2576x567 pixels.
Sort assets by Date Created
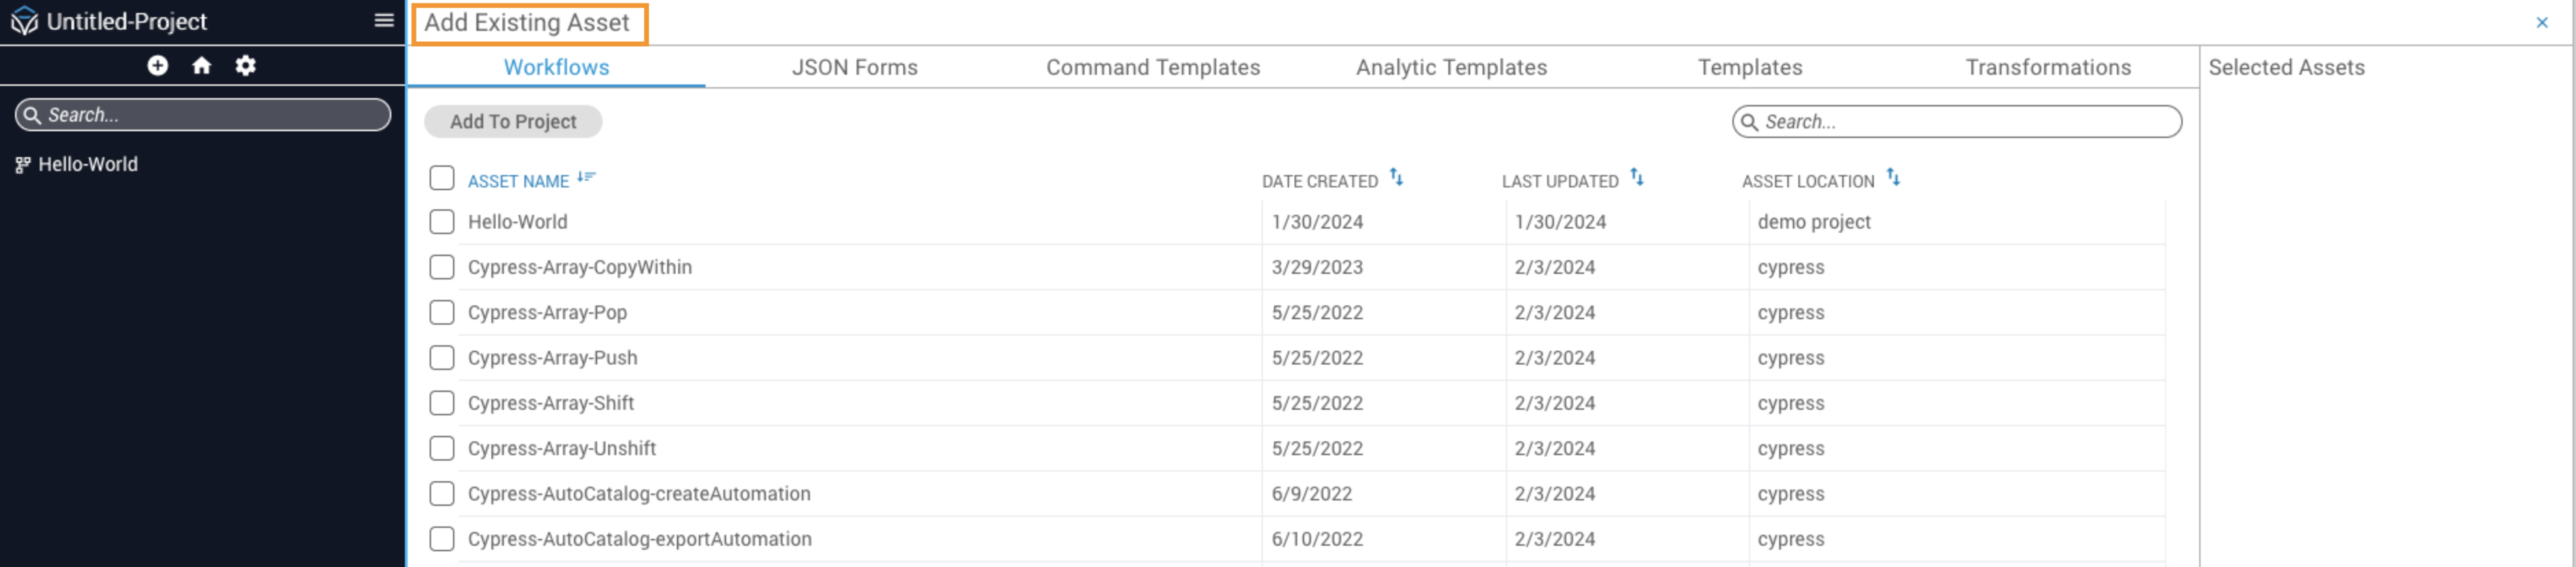(1396, 178)
